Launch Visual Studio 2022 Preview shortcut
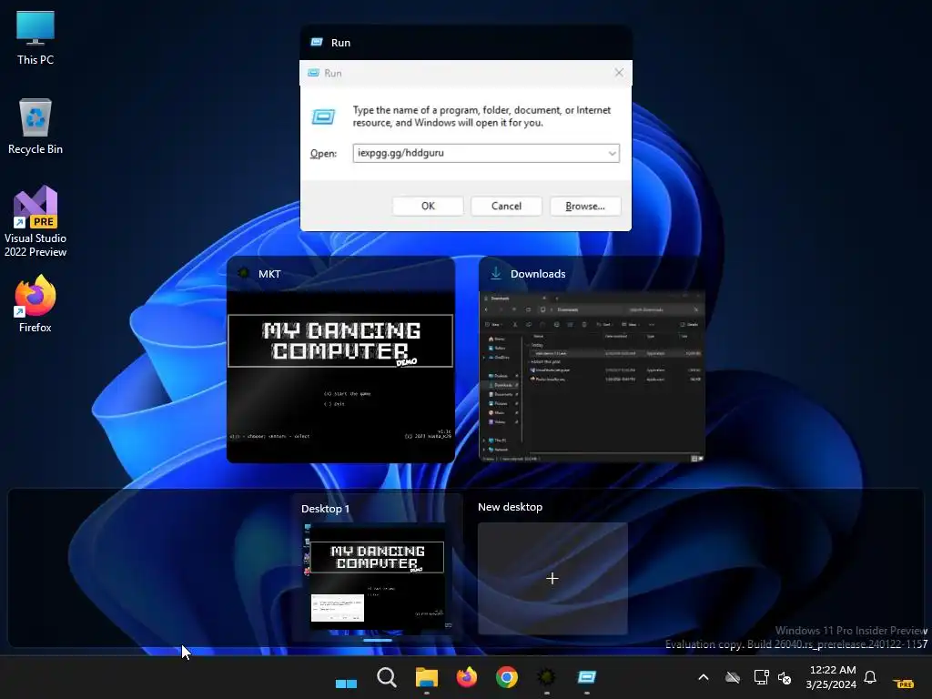Screen dimensions: 932x699 [35, 221]
